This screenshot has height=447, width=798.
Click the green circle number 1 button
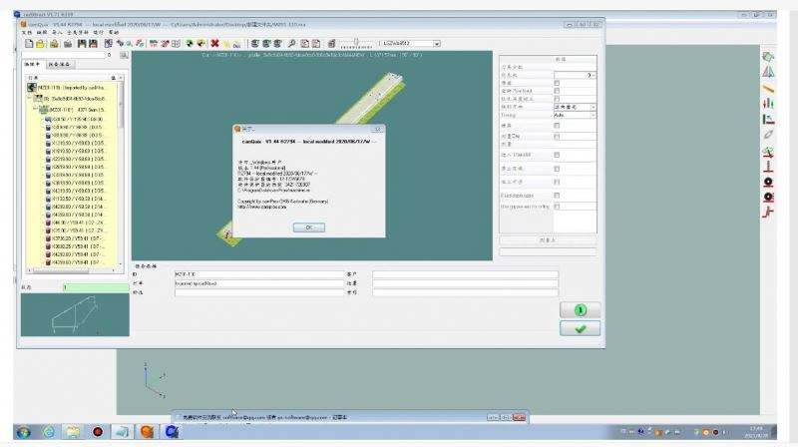click(580, 310)
